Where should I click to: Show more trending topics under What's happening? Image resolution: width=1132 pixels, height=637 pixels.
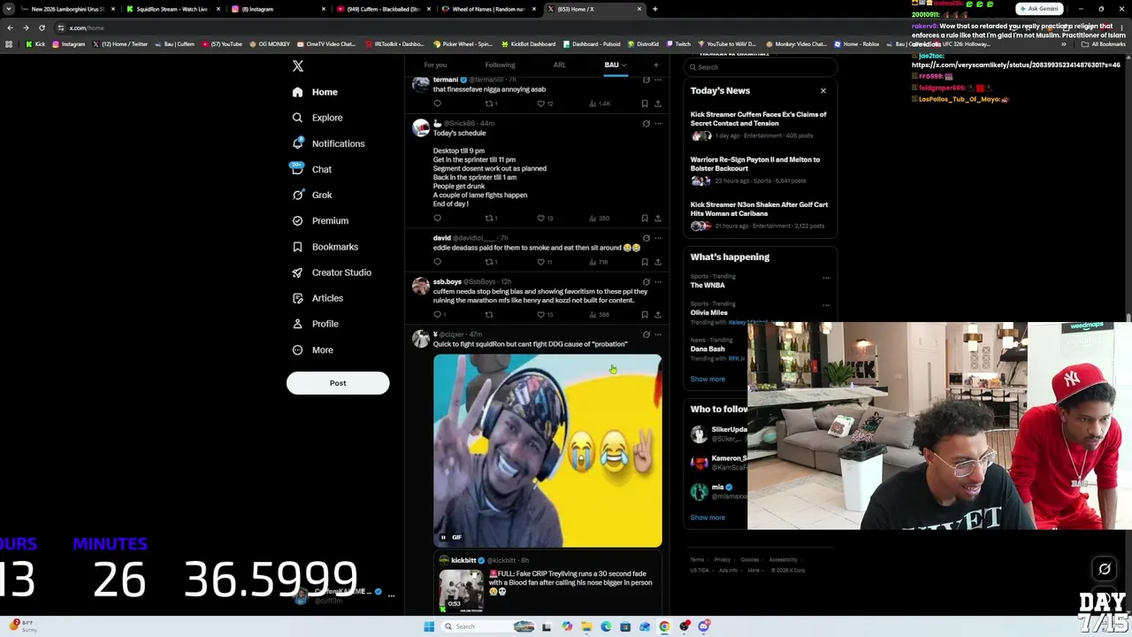pyautogui.click(x=707, y=379)
